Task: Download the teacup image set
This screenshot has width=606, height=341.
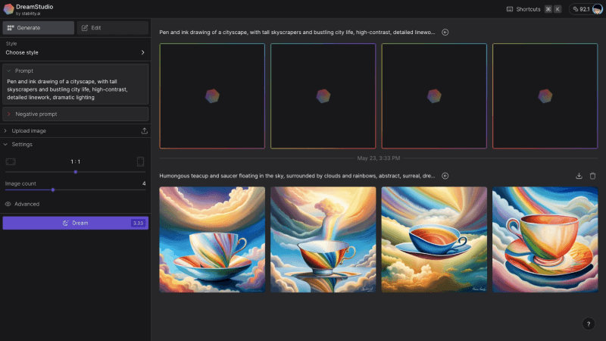Action: [x=579, y=176]
